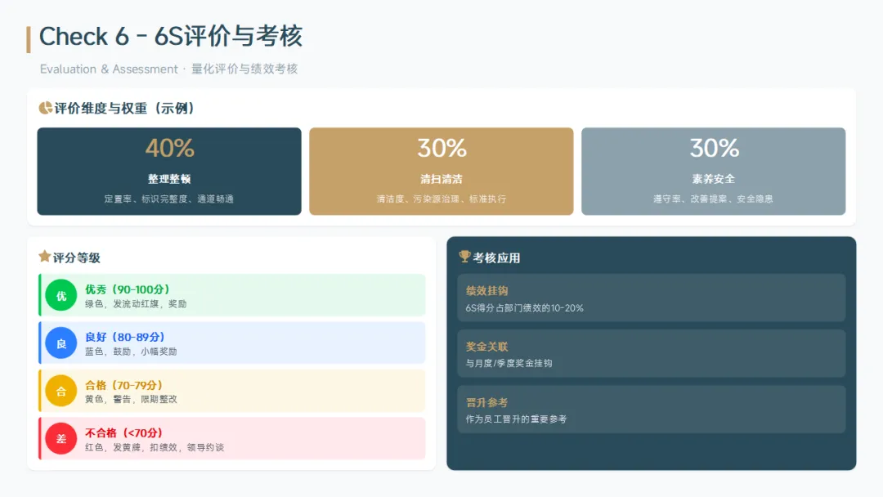The height and width of the screenshot is (497, 883).
Task: Click the 30% 素养安全 weight card
Action: (713, 171)
